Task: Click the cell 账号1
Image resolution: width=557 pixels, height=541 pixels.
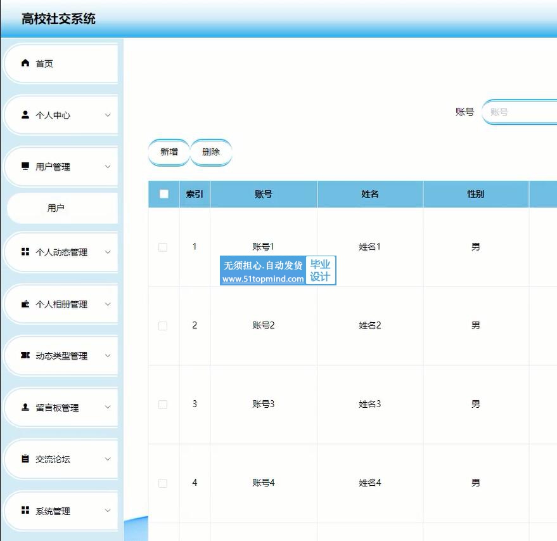Action: click(263, 246)
